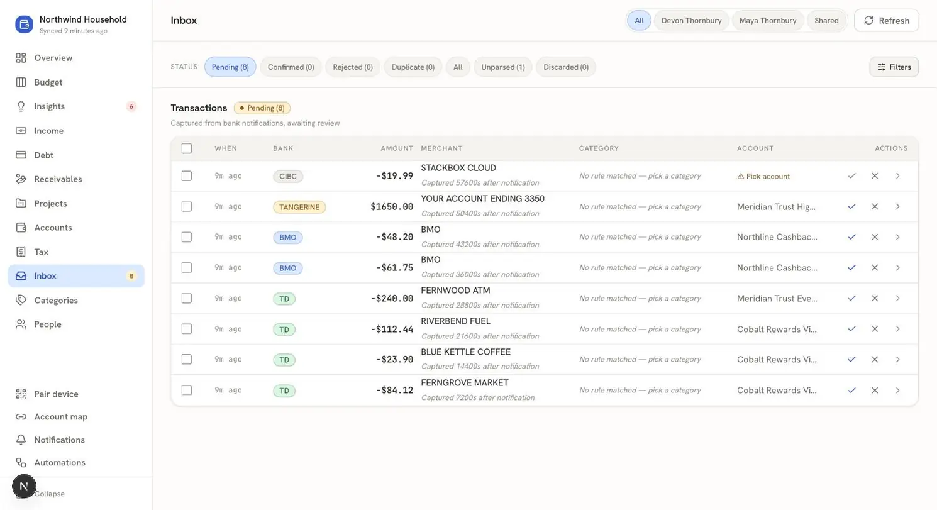The width and height of the screenshot is (937, 510).
Task: Confirm the STACKBOX CLOUD transaction checkmark
Action: pos(851,176)
